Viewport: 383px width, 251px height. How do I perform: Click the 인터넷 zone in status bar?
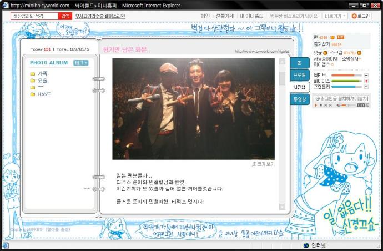(x=315, y=245)
